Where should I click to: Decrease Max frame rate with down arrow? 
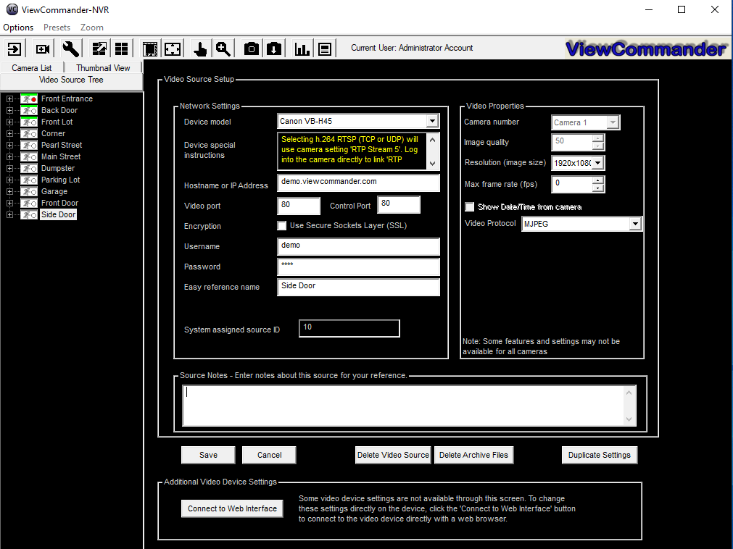point(598,188)
